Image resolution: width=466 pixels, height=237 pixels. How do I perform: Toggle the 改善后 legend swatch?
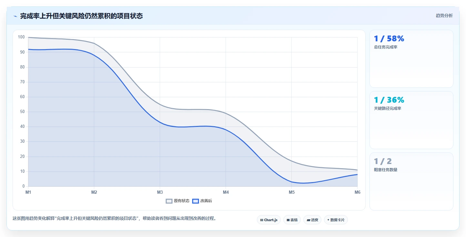tap(195, 201)
